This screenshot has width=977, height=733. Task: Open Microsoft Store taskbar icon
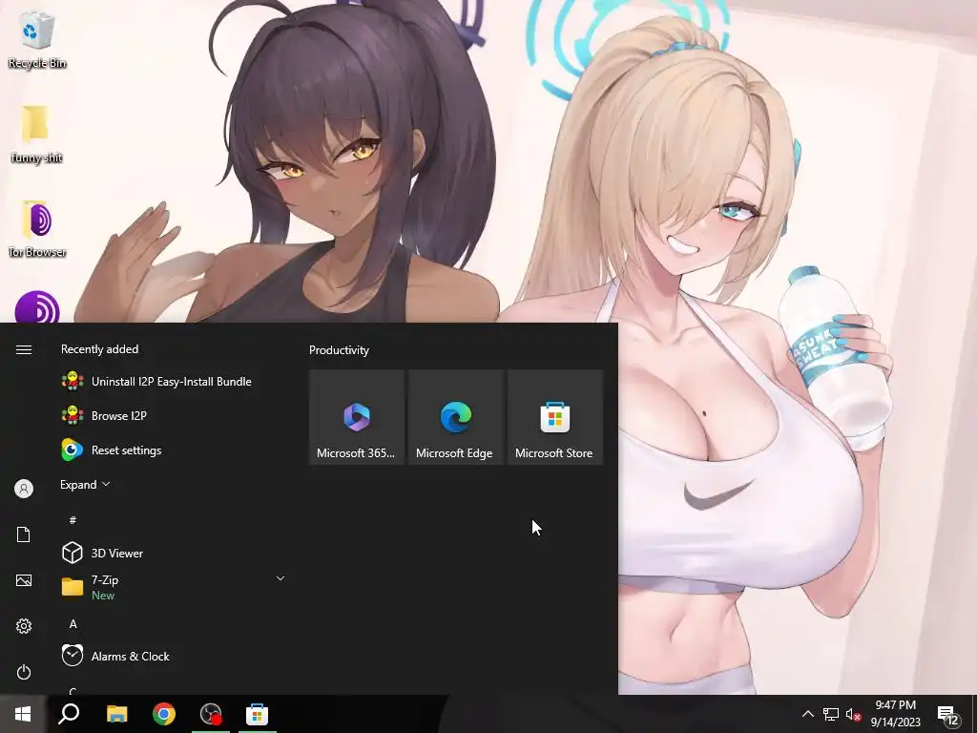point(257,714)
